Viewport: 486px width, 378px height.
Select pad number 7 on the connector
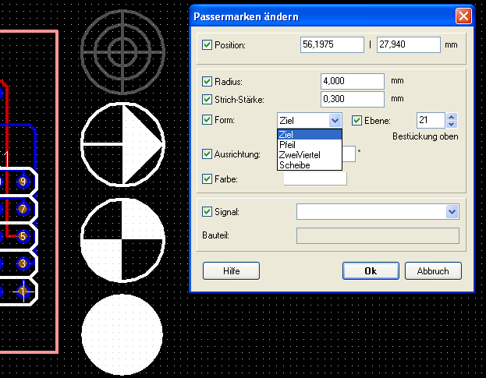tap(23, 209)
